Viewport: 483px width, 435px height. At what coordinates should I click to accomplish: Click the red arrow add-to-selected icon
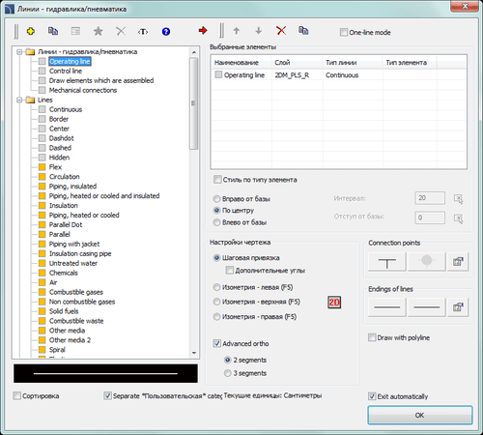click(x=203, y=31)
